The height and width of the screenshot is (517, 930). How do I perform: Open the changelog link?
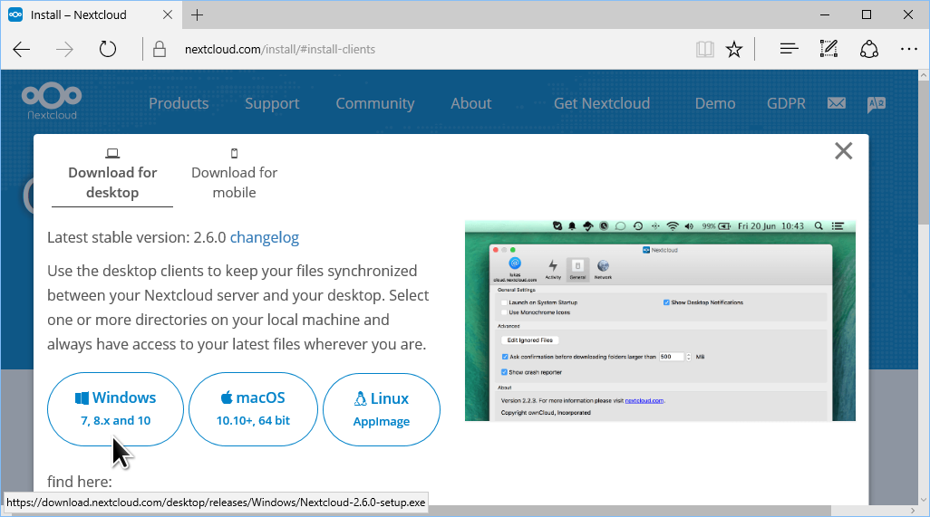coord(265,237)
